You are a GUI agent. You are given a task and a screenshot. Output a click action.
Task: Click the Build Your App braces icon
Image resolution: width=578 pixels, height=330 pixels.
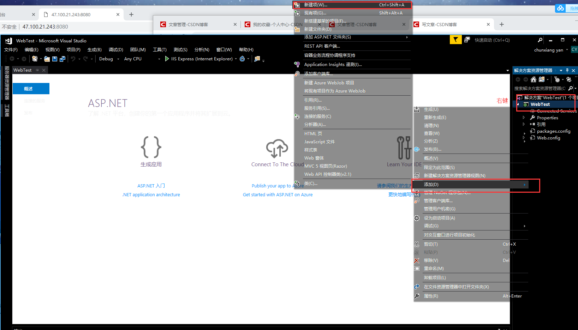coord(151,147)
